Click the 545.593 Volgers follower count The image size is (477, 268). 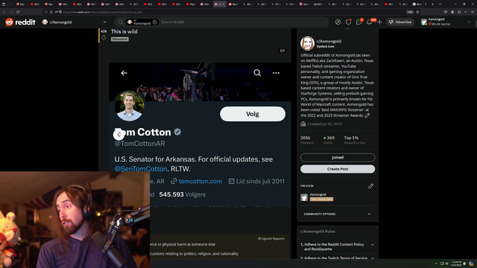tap(182, 194)
